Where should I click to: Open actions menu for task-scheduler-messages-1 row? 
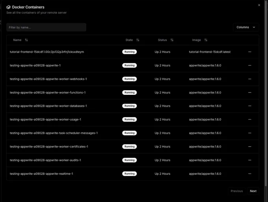coord(250,133)
